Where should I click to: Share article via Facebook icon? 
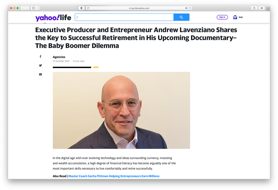pyautogui.click(x=40, y=57)
